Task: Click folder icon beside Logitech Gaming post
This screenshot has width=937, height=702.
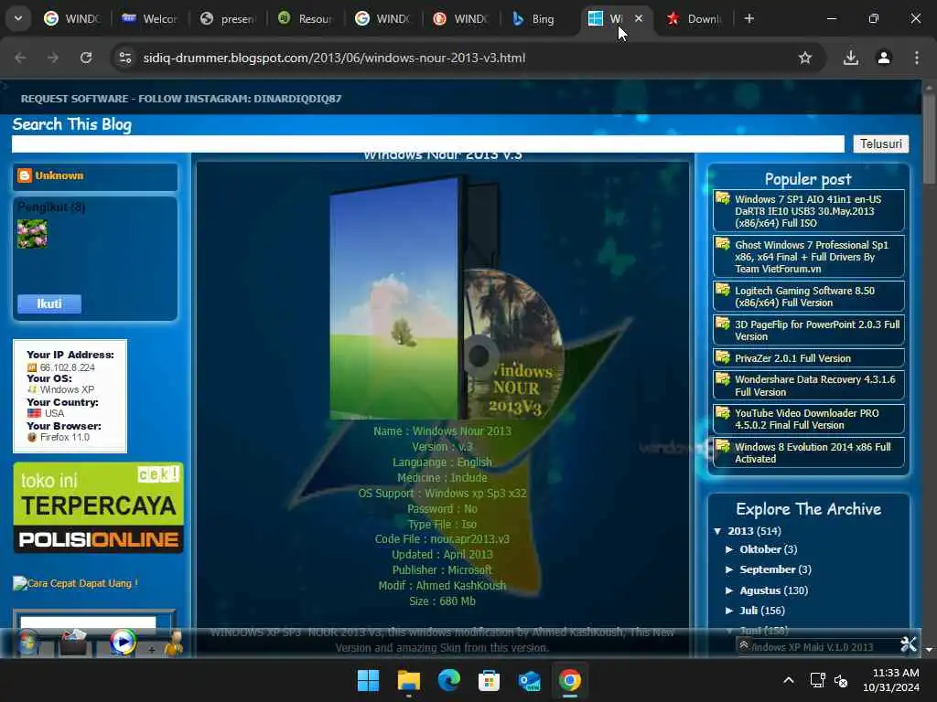Action: (x=723, y=290)
